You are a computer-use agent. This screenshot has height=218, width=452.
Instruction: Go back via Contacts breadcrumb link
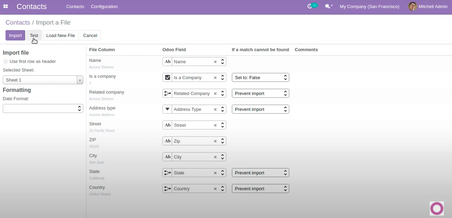click(18, 23)
